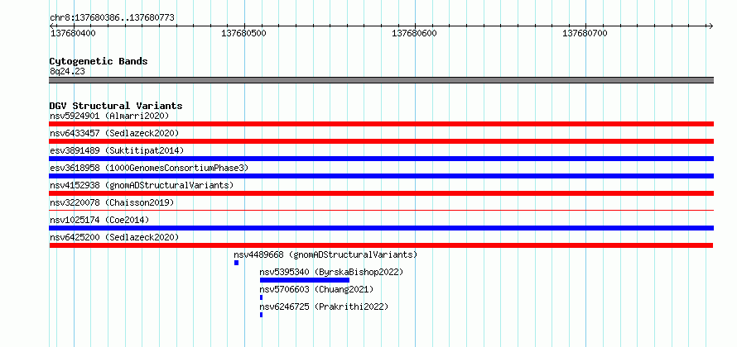Click the blue bar for nsv1025174 (Coe2014)
This screenshot has width=737, height=347.
point(381,228)
